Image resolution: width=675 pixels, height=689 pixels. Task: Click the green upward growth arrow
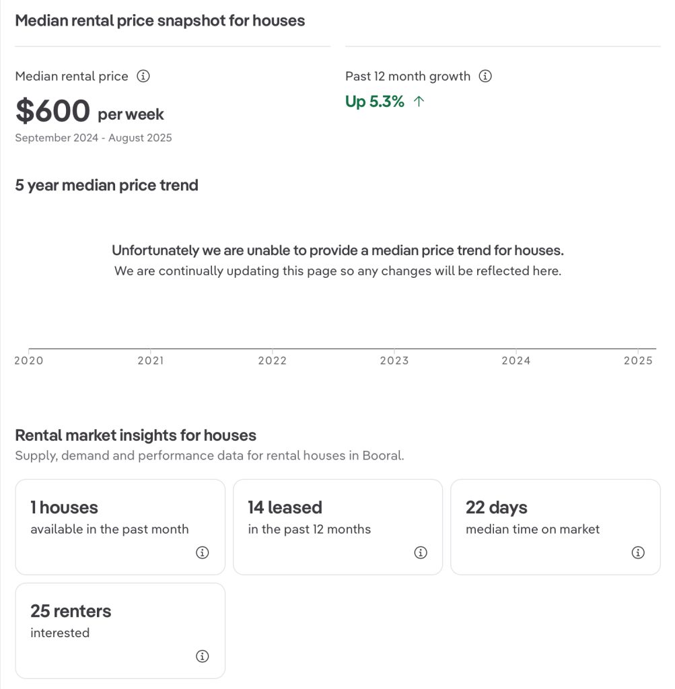419,102
